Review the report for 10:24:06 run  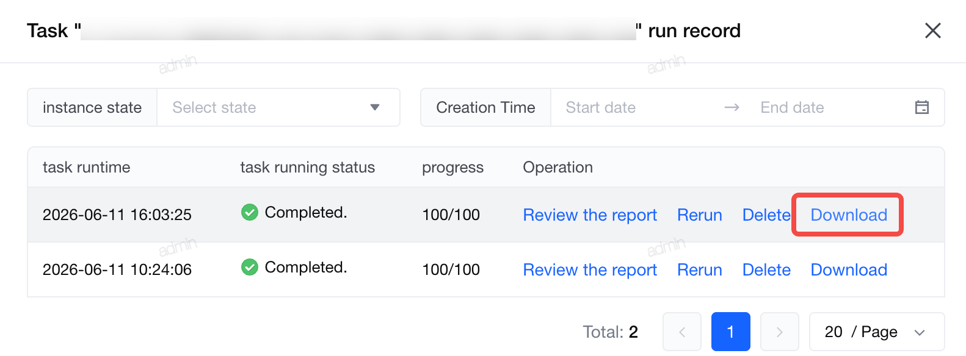click(590, 269)
